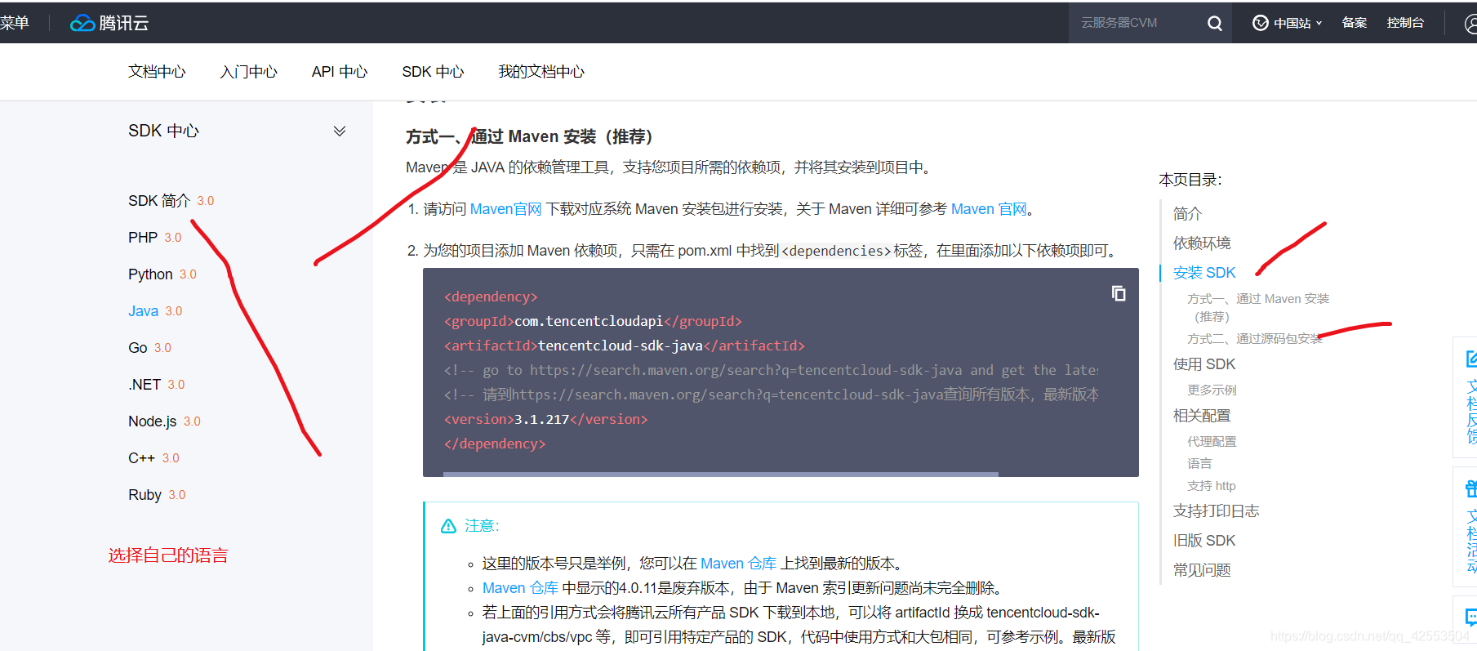1477x651 pixels.
Task: Jump to 语言 in page contents
Action: point(1199,464)
